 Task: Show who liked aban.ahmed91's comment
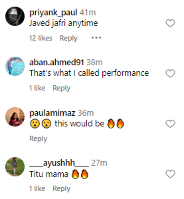pyautogui.click(x=37, y=88)
